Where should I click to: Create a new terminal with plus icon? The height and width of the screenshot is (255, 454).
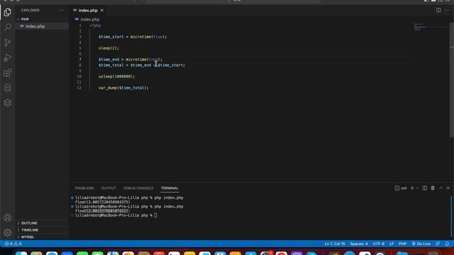(412, 188)
